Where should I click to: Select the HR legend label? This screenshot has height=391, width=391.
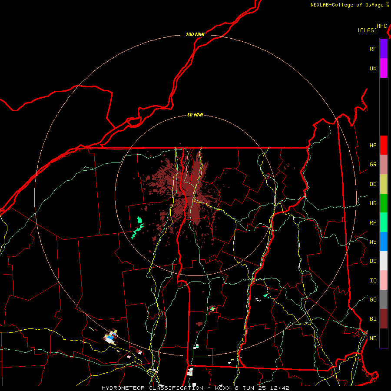pyautogui.click(x=373, y=203)
